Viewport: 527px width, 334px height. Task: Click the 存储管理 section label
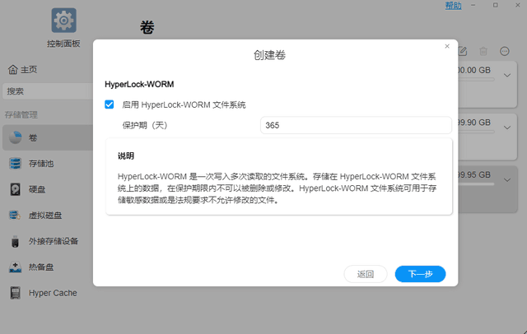click(21, 115)
